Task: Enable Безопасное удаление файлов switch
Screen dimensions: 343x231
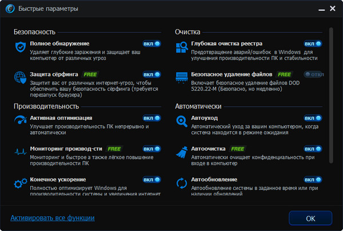Action: (314, 75)
